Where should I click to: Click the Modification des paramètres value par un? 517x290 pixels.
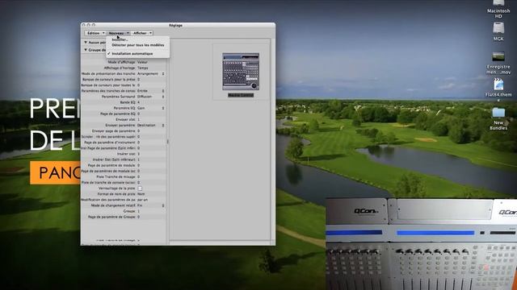coord(142,200)
